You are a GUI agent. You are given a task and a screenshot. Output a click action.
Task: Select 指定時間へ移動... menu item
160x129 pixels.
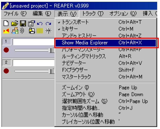click(x=106, y=108)
